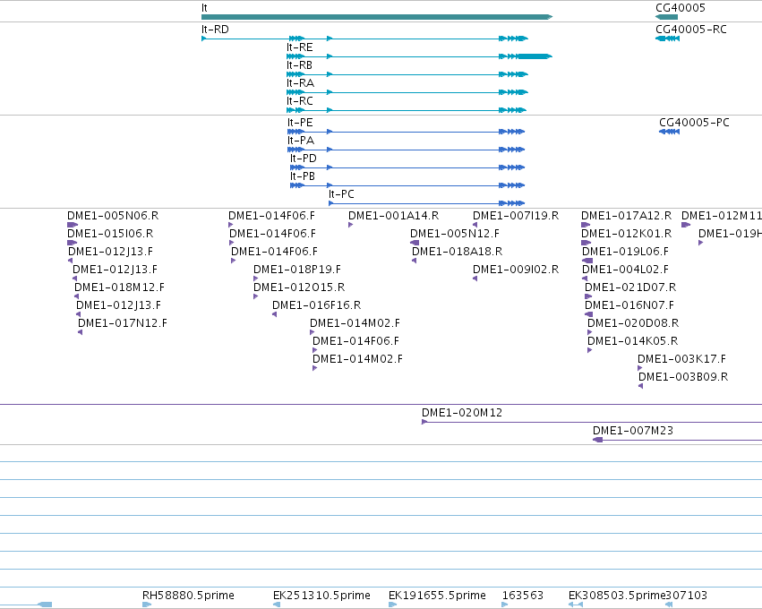Screen dimensions: 762x609
Task: Open EST EK251310.5prime
Action: (x=321, y=596)
